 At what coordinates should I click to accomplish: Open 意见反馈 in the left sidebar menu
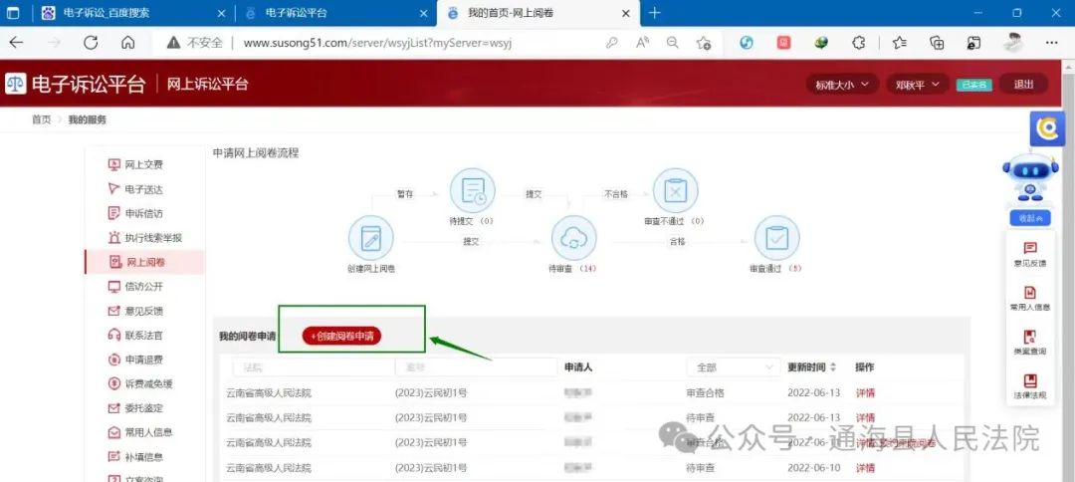(135, 311)
